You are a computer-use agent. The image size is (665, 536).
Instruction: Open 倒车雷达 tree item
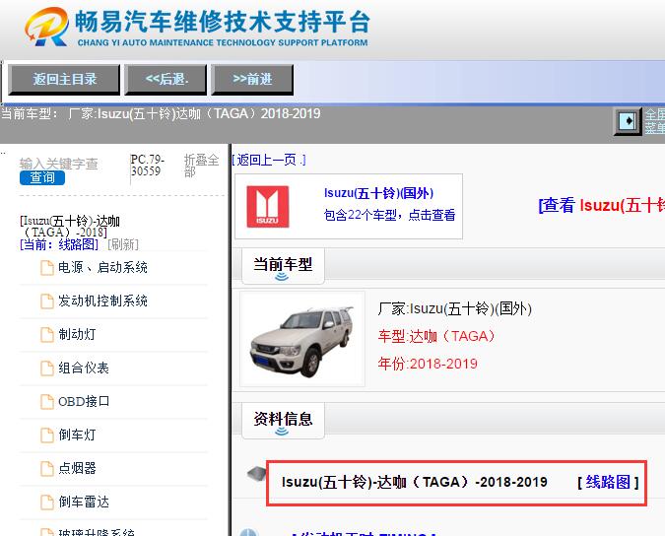(x=84, y=502)
